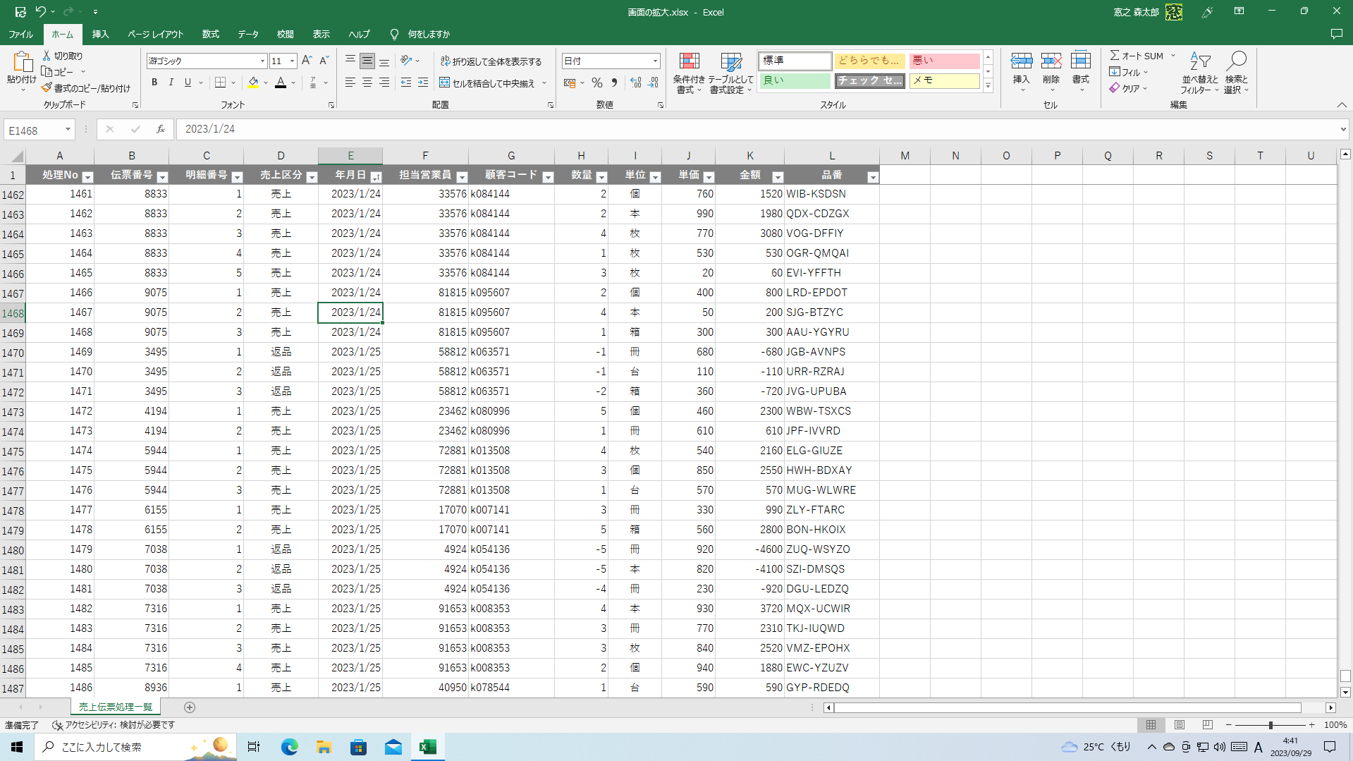The height and width of the screenshot is (761, 1353).
Task: Decrease font size with small A icon
Action: 324,61
